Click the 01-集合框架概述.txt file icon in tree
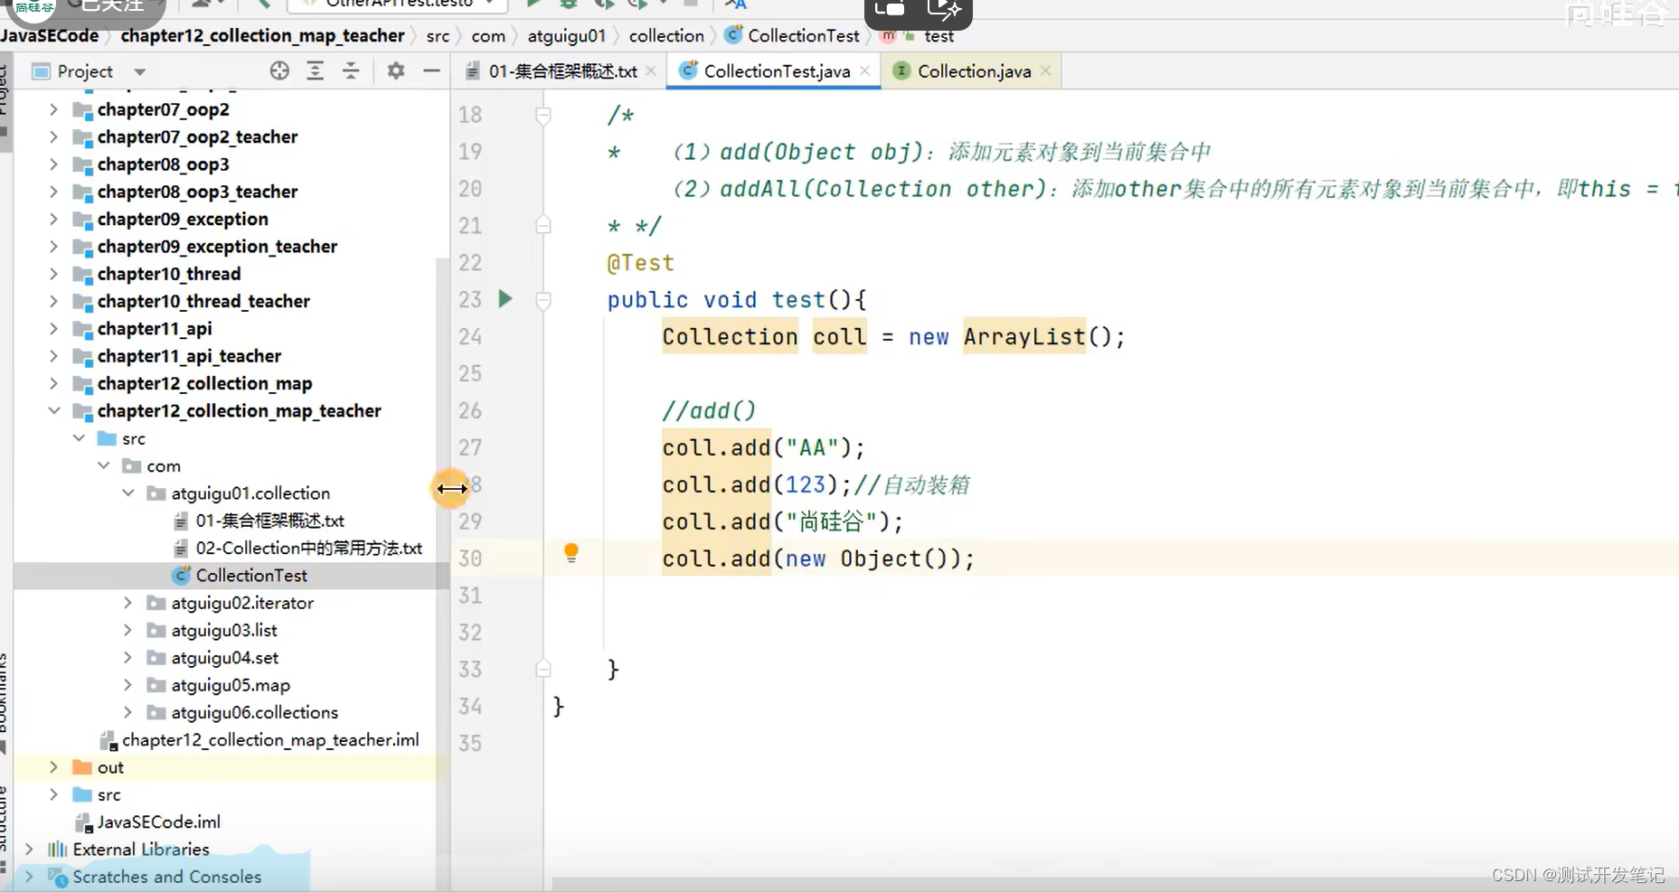This screenshot has height=892, width=1679. tap(181, 521)
